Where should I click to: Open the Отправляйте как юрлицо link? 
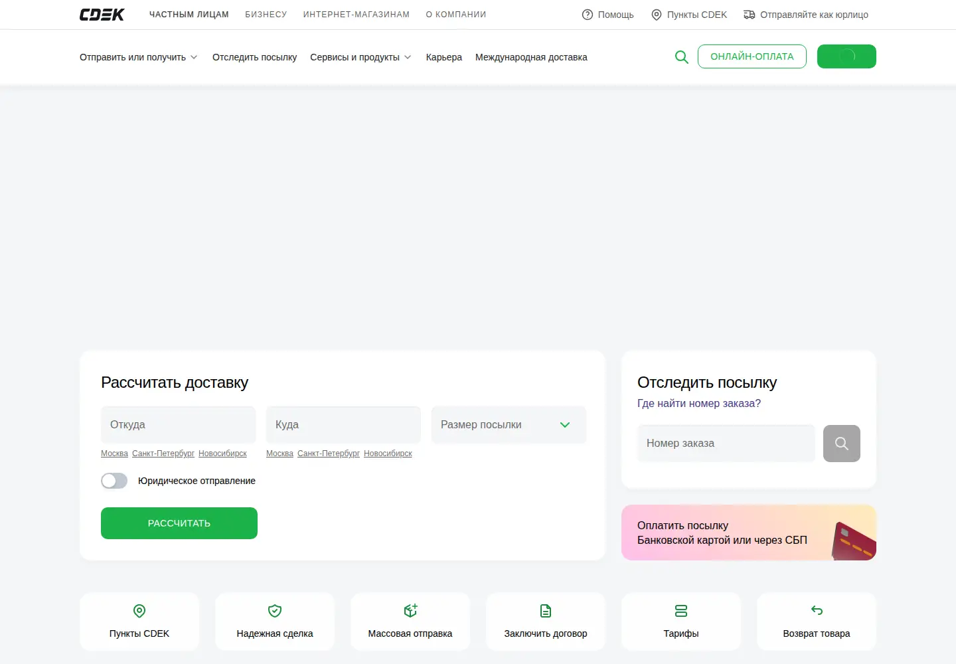click(815, 15)
